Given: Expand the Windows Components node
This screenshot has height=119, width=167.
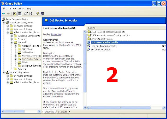Looking at the screenshot, I should [11, 36].
